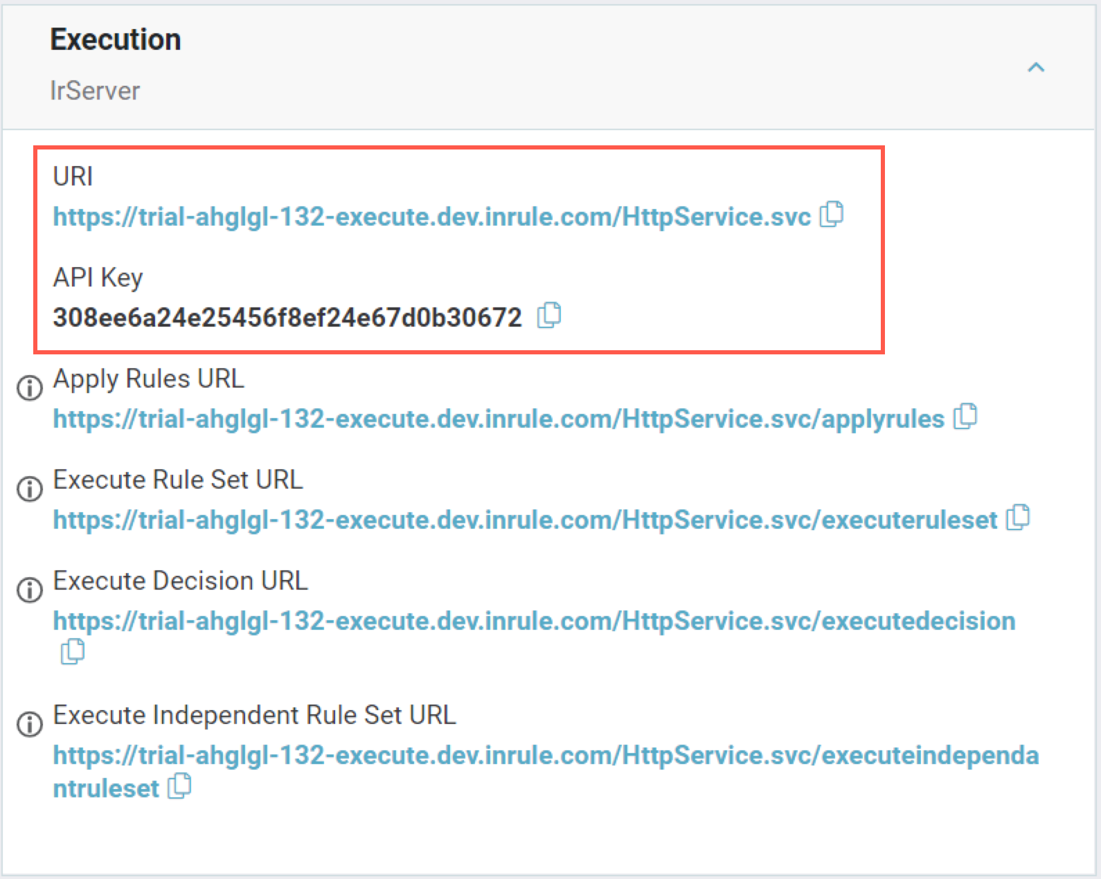Viewport: 1101px width, 879px height.
Task: Click the IrServer subtitle text
Action: (x=95, y=91)
